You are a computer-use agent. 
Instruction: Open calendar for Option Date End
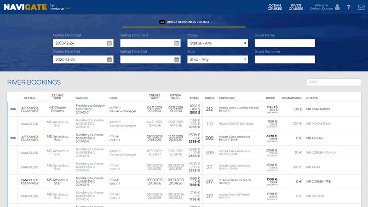(109, 59)
